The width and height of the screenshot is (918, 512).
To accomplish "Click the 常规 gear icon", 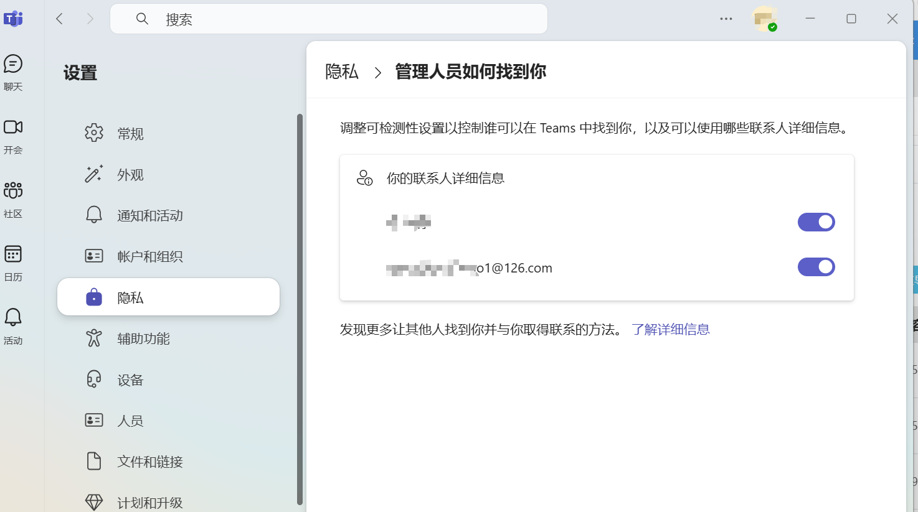I will (94, 133).
